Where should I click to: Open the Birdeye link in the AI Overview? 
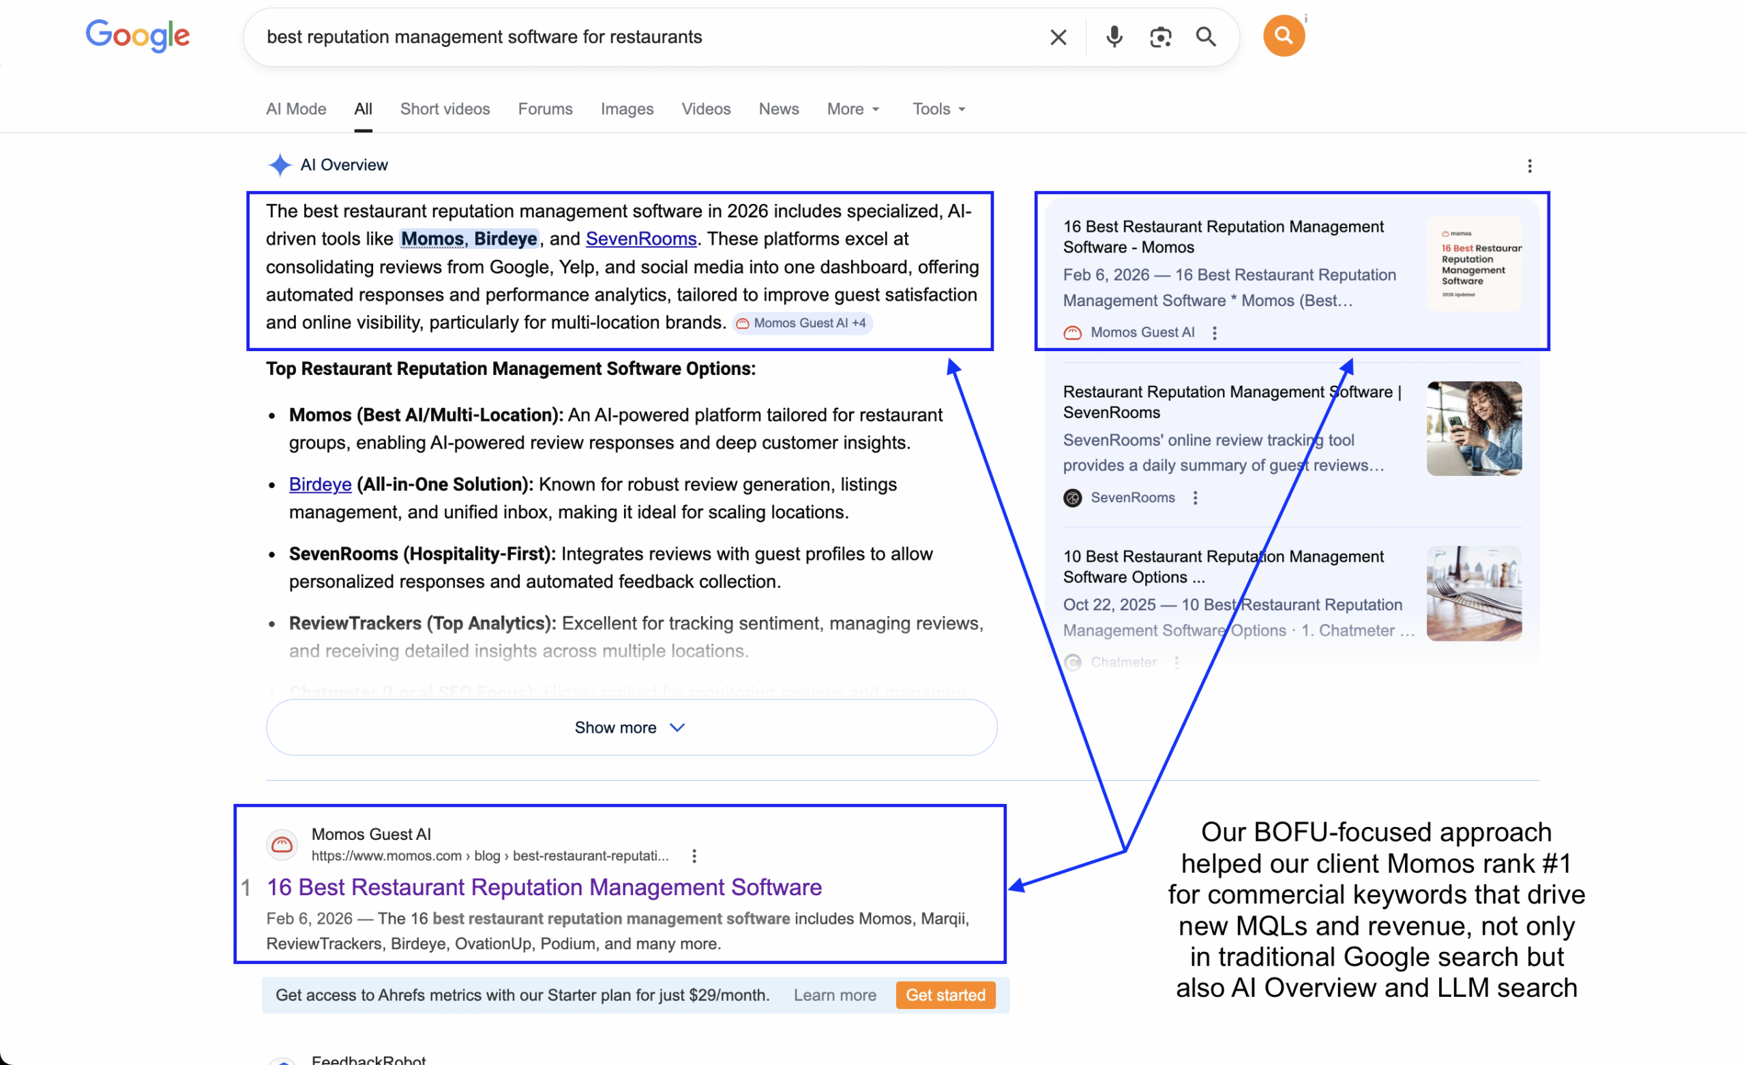(x=320, y=484)
